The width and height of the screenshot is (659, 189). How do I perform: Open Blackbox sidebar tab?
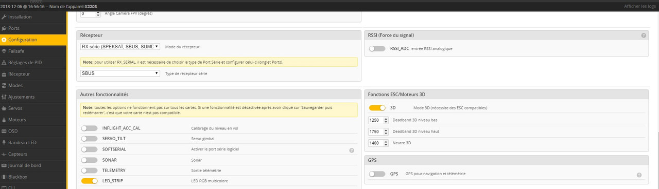[33, 177]
